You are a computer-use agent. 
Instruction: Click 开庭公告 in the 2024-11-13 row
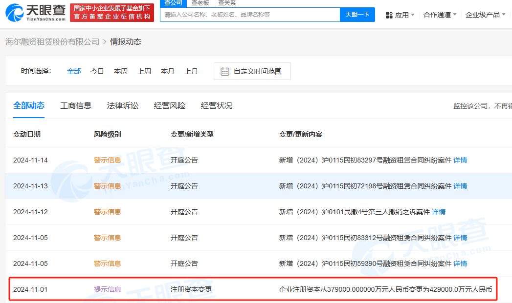click(x=184, y=186)
